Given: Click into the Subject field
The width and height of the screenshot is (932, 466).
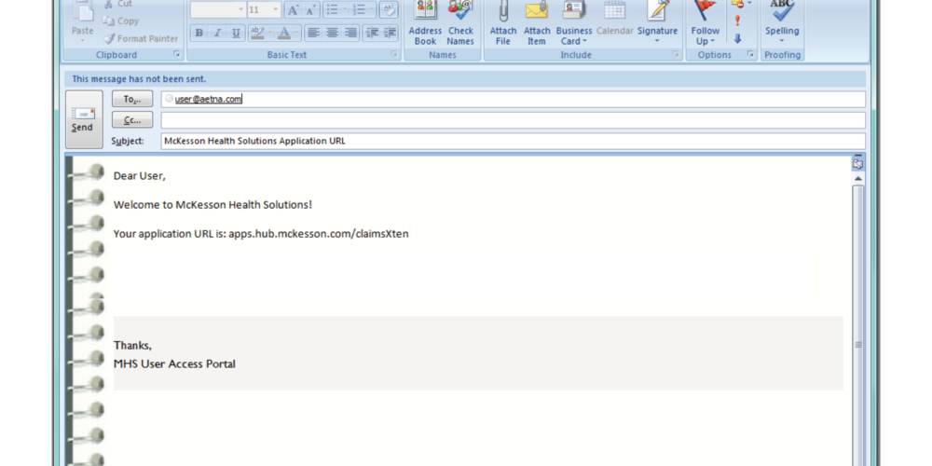Looking at the screenshot, I should (x=513, y=142).
